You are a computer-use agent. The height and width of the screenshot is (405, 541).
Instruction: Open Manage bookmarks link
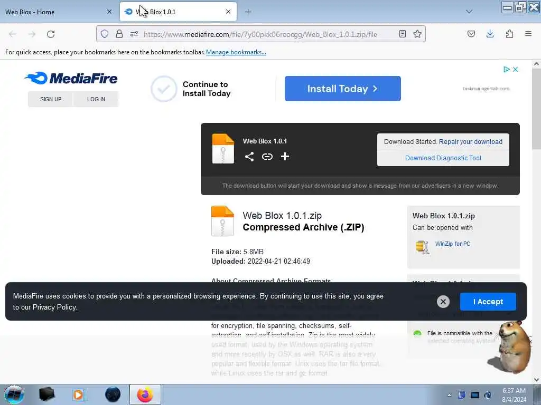click(236, 52)
